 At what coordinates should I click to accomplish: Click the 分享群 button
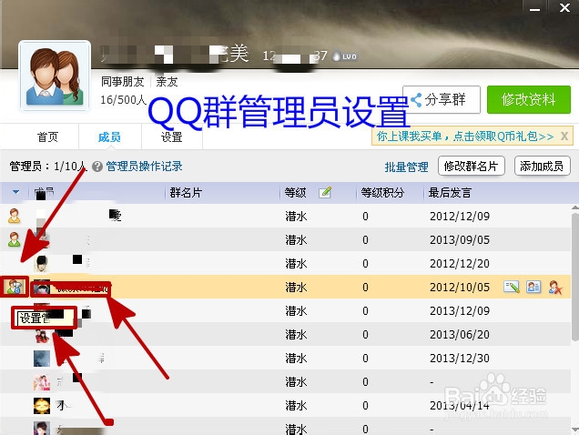click(x=442, y=100)
